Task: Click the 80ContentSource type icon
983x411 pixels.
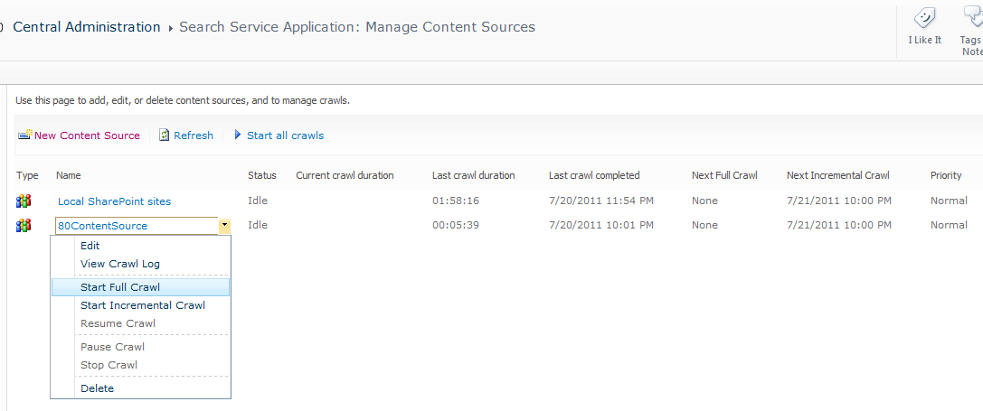Action: tap(24, 226)
